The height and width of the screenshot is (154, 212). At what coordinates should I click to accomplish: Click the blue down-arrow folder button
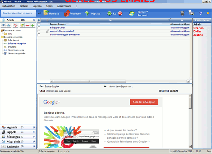coord(3,25)
